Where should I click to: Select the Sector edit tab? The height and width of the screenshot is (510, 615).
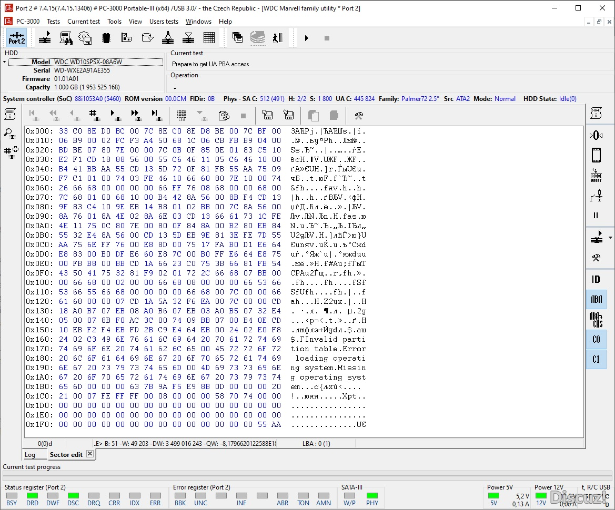click(66, 455)
